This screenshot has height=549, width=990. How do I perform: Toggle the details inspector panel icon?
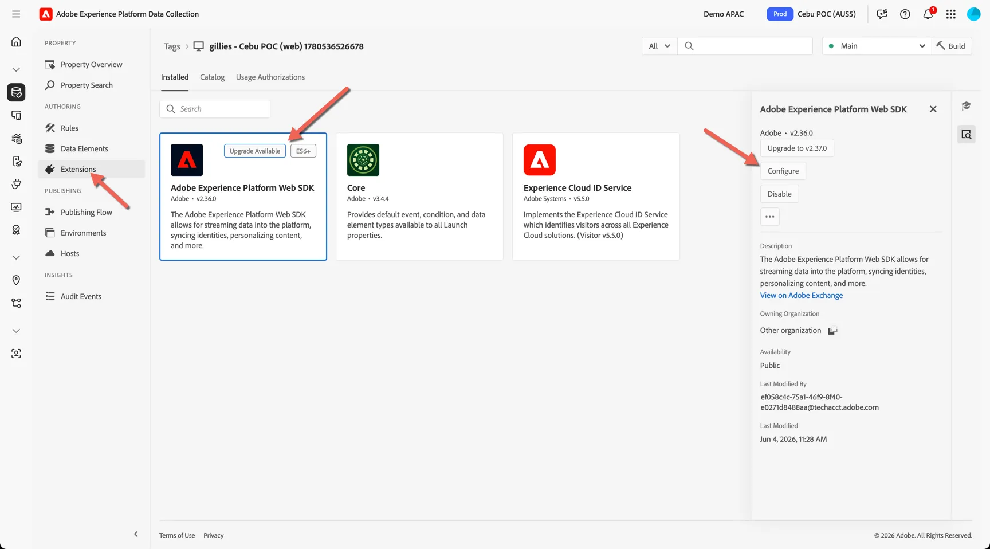click(x=966, y=134)
